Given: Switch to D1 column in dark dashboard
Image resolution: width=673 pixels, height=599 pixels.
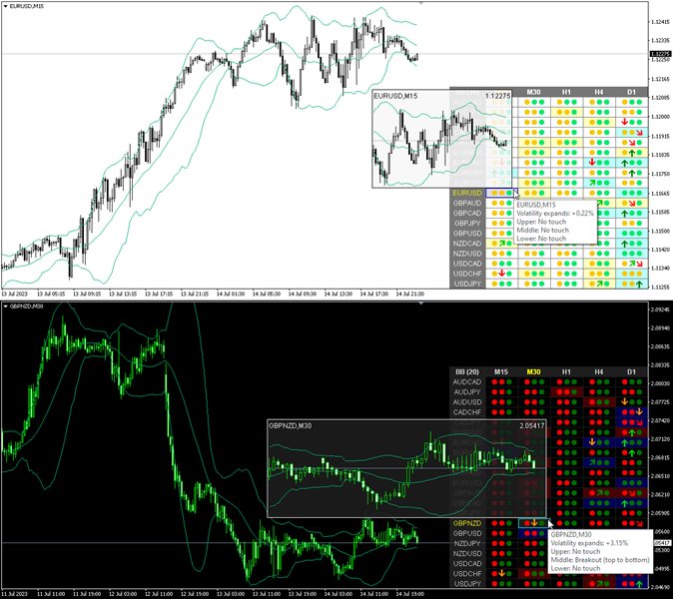Looking at the screenshot, I should point(631,372).
